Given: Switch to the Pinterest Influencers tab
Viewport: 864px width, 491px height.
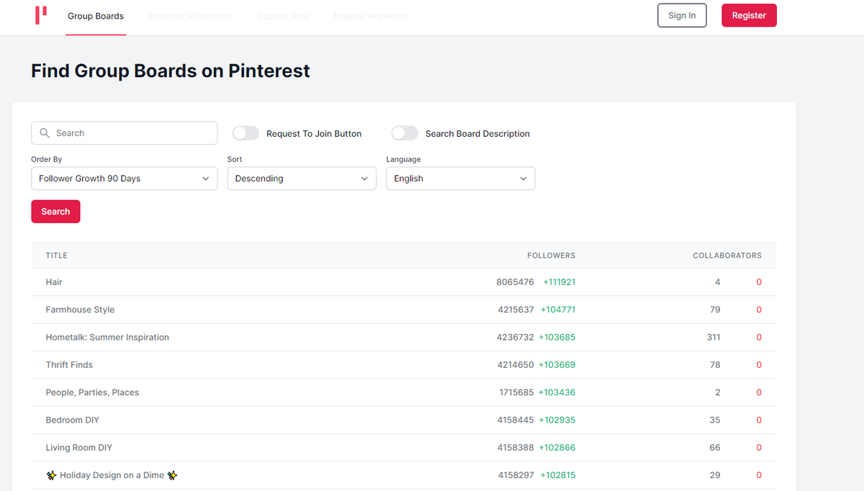Looking at the screenshot, I should click(x=191, y=16).
